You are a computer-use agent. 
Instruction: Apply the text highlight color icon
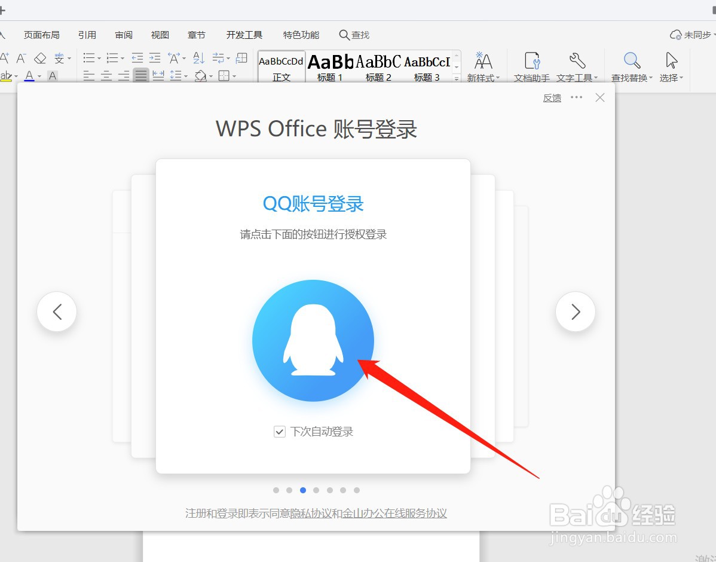tap(7, 75)
